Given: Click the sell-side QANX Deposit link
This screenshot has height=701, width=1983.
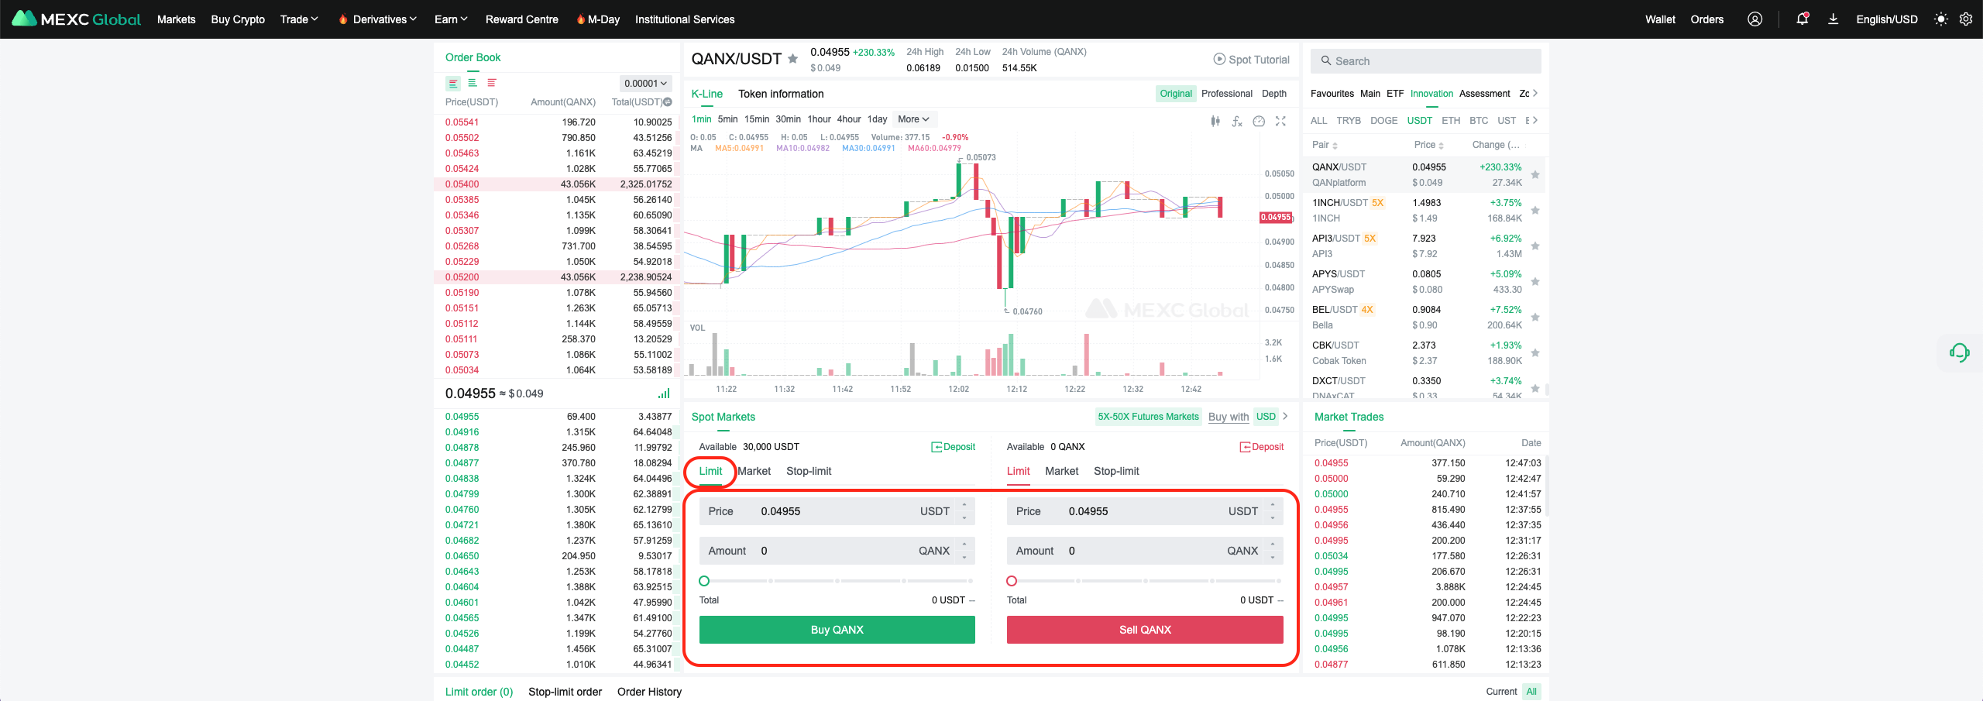Looking at the screenshot, I should click(1261, 447).
